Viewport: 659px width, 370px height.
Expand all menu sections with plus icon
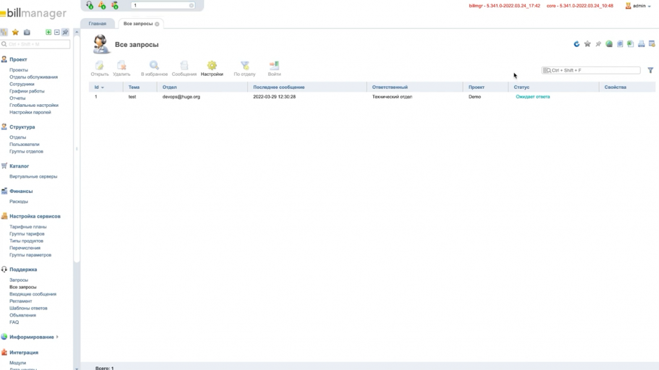[48, 32]
